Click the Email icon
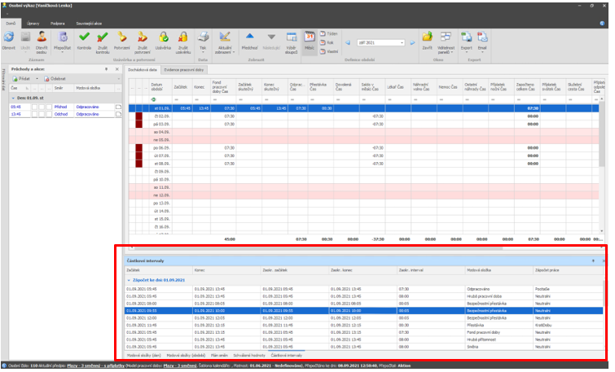Screen dimensions: 615x372 (482, 37)
